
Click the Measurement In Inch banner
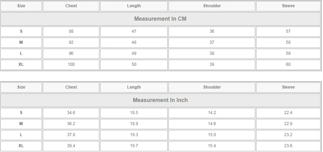point(160,100)
